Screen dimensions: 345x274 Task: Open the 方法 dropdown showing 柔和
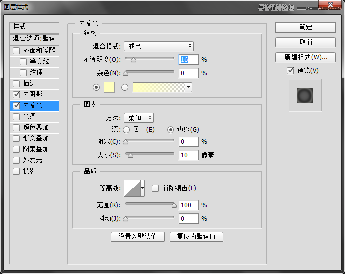pos(139,118)
